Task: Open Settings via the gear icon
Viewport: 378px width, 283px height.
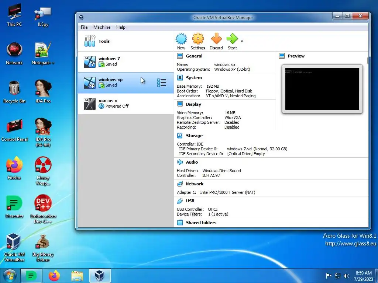Action: [198, 39]
